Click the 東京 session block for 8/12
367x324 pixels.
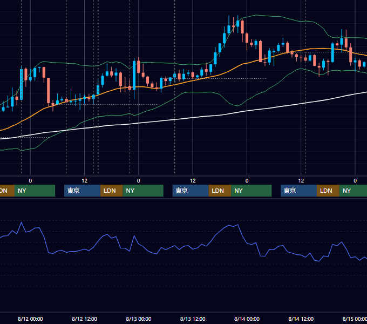pyautogui.click(x=82, y=191)
